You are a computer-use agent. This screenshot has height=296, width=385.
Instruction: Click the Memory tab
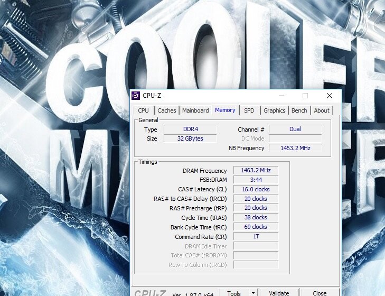[225, 110]
